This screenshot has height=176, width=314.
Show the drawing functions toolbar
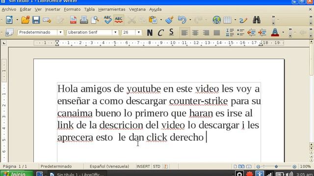(243, 20)
